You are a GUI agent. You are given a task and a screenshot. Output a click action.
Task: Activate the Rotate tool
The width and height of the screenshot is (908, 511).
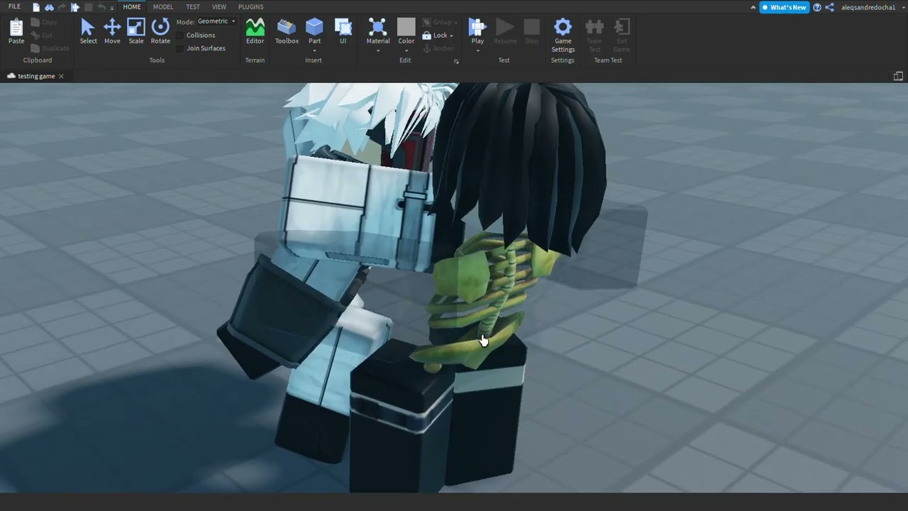(160, 32)
